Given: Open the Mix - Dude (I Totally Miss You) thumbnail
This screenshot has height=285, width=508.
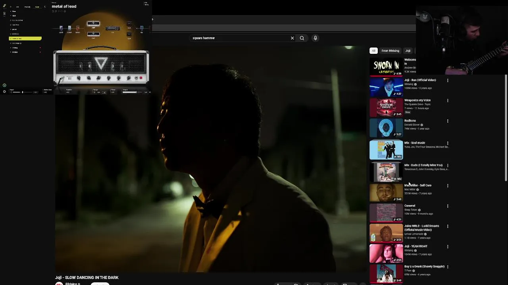Looking at the screenshot, I should click(386, 172).
